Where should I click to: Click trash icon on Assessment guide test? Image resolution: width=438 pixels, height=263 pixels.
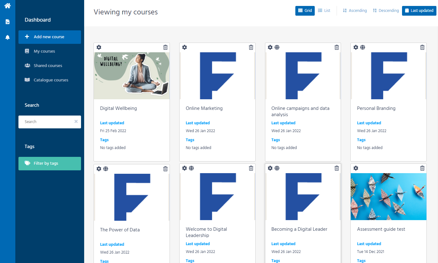pos(422,168)
